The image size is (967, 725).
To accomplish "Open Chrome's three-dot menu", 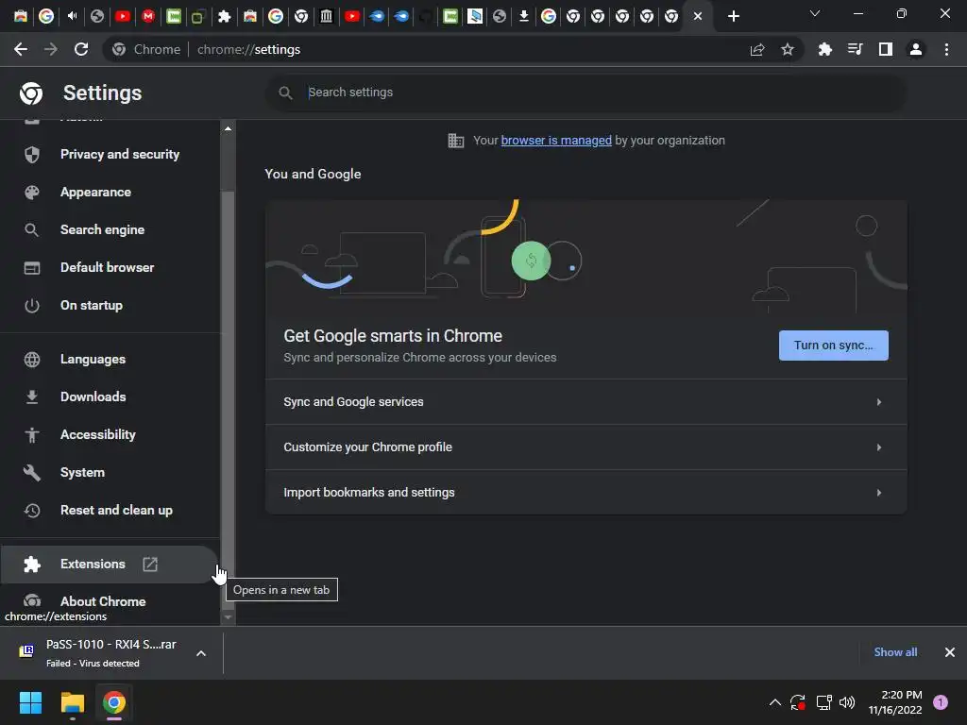I will coord(946,49).
